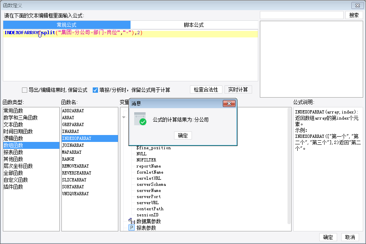Cancel the dialog with 取消
Screen dimensions: 366x244
point(350,237)
